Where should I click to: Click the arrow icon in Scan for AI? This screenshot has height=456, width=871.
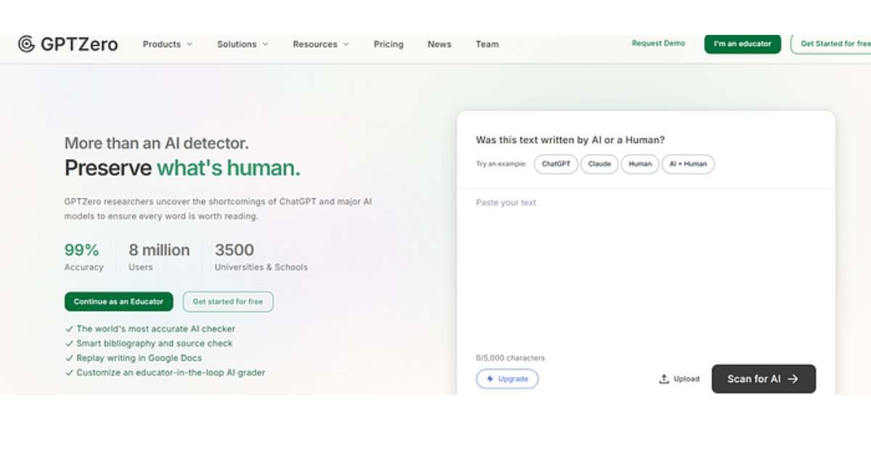coord(793,379)
